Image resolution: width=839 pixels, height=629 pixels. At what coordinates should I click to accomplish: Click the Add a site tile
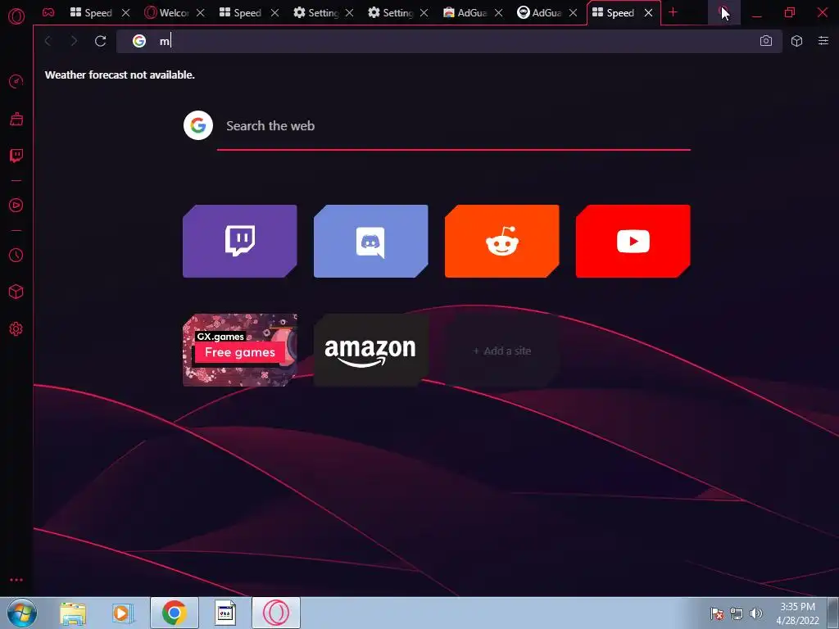tap(502, 351)
